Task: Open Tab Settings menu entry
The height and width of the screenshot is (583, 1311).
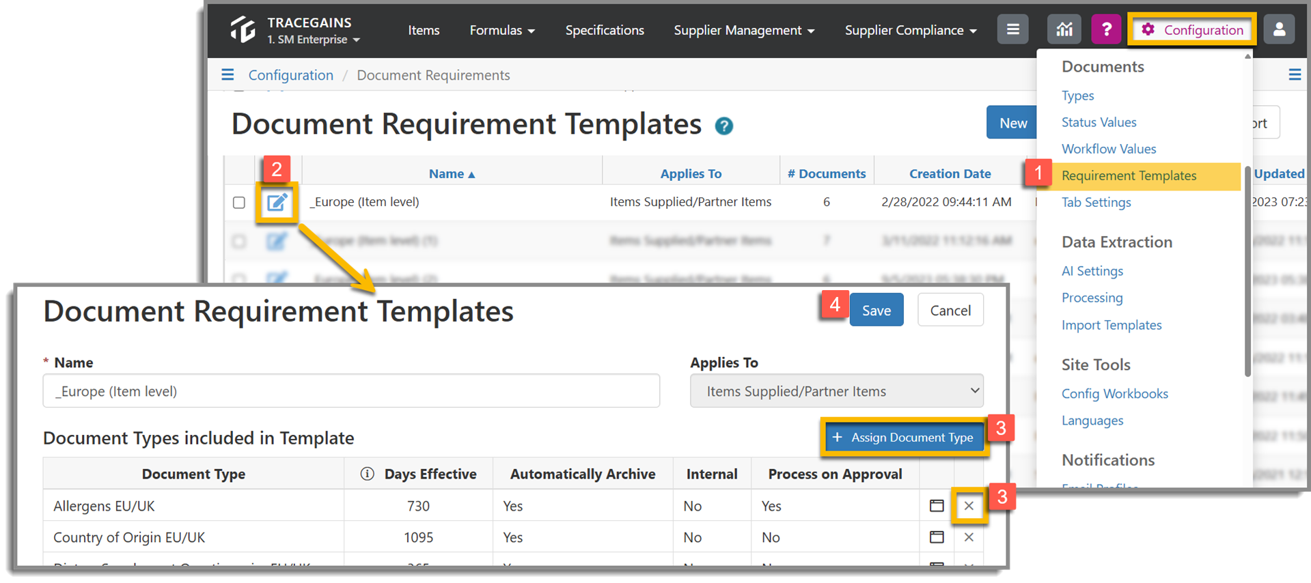Action: [1096, 202]
